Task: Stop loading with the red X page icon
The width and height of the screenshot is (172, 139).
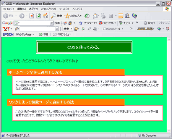Action: point(32,16)
